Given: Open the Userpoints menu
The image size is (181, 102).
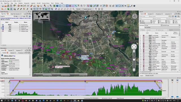Looking at the screenshot, I should pyautogui.click(x=27, y=3).
